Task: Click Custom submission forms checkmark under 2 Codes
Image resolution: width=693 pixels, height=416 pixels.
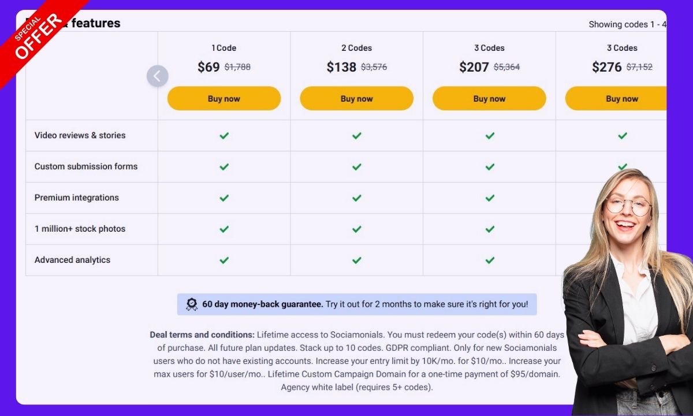Action: [x=357, y=167]
